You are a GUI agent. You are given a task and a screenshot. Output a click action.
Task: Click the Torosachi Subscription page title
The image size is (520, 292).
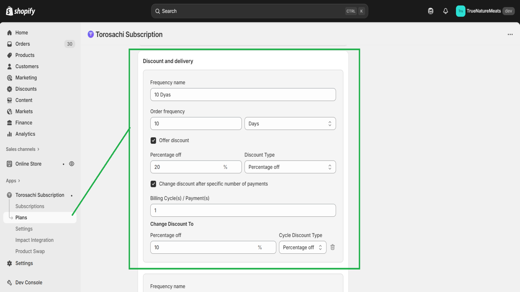pos(129,34)
